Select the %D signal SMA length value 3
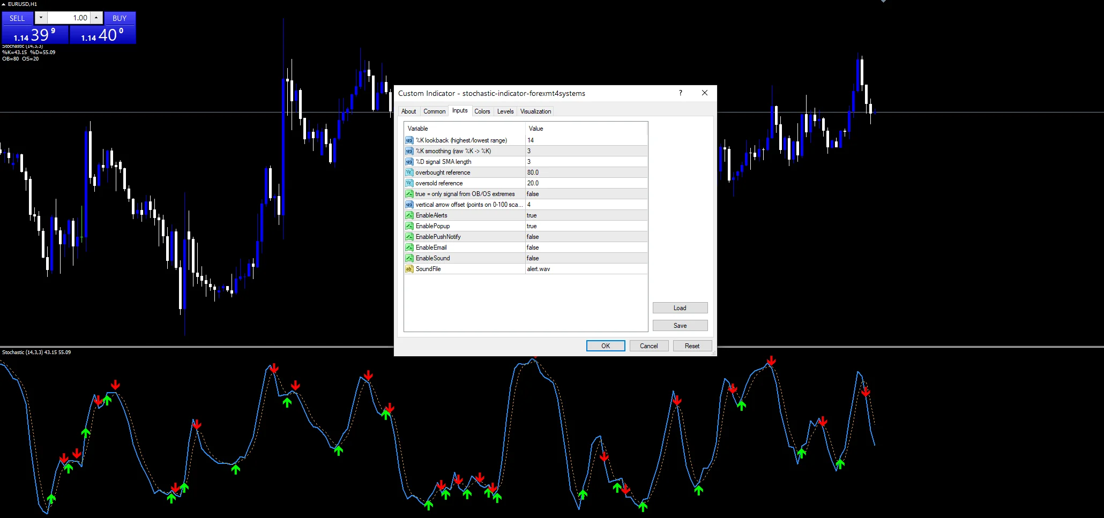The height and width of the screenshot is (518, 1104). click(x=586, y=162)
